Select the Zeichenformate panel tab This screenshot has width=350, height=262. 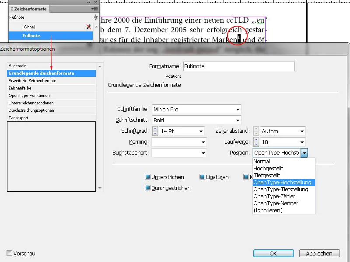(x=29, y=9)
